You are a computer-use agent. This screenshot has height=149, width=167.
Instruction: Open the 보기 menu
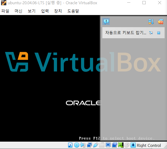point(32,11)
